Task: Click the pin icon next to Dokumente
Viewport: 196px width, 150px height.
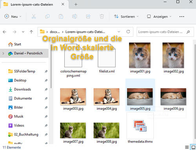Action: (46, 99)
